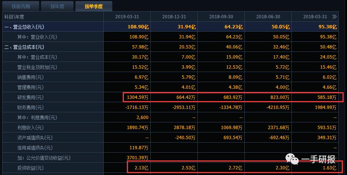Click the 投资收益(元) row label
347x175 pixels.
coord(31,168)
